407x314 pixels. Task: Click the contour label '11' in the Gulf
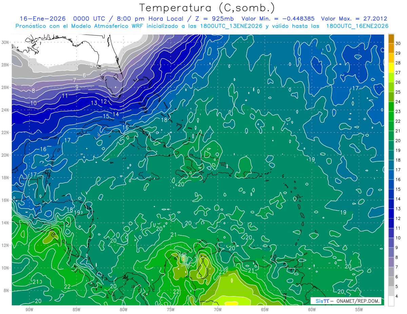[x=65, y=96]
